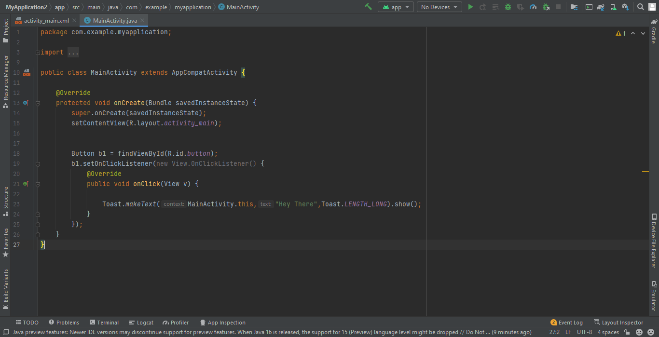Screen dimensions: 659x337
Task: Open the TODO tool window
Action: point(27,323)
